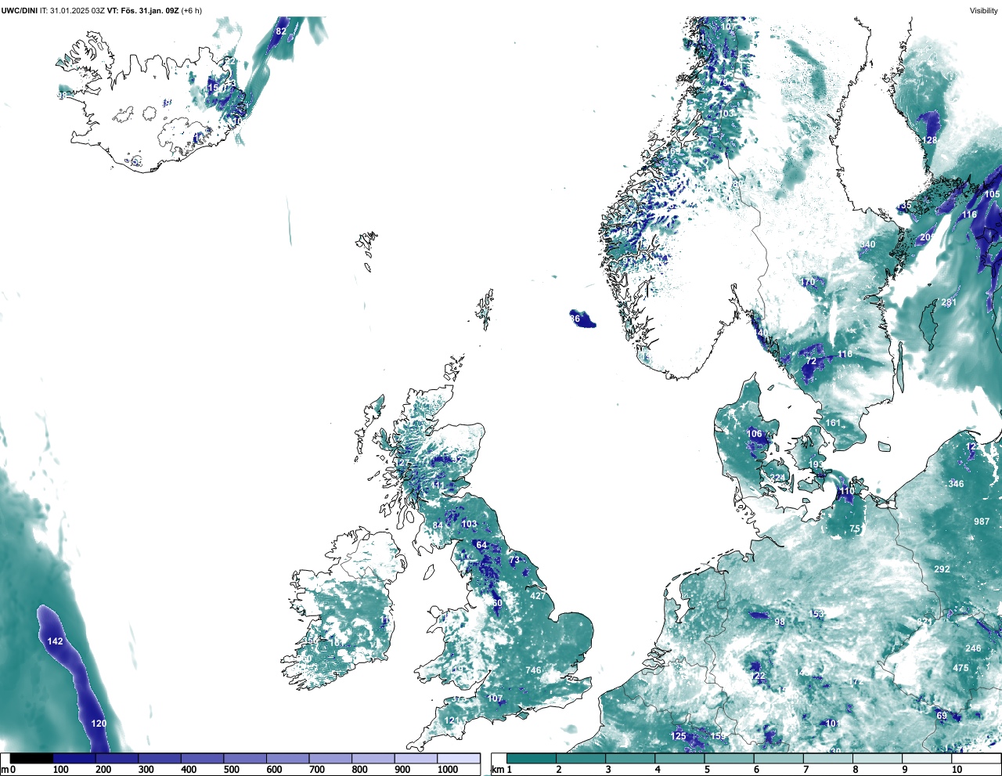Image resolution: width=1002 pixels, height=776 pixels.
Task: Click the 'm' unit label on the legend
Action: pyautogui.click(x=4, y=770)
